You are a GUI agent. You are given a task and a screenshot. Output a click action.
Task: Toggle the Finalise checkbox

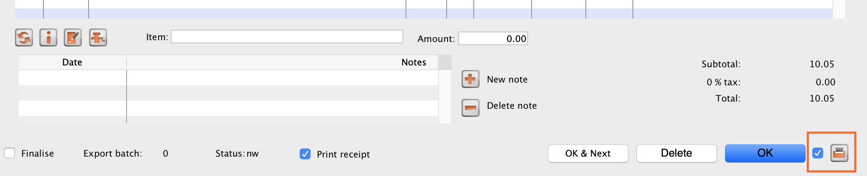tap(9, 153)
